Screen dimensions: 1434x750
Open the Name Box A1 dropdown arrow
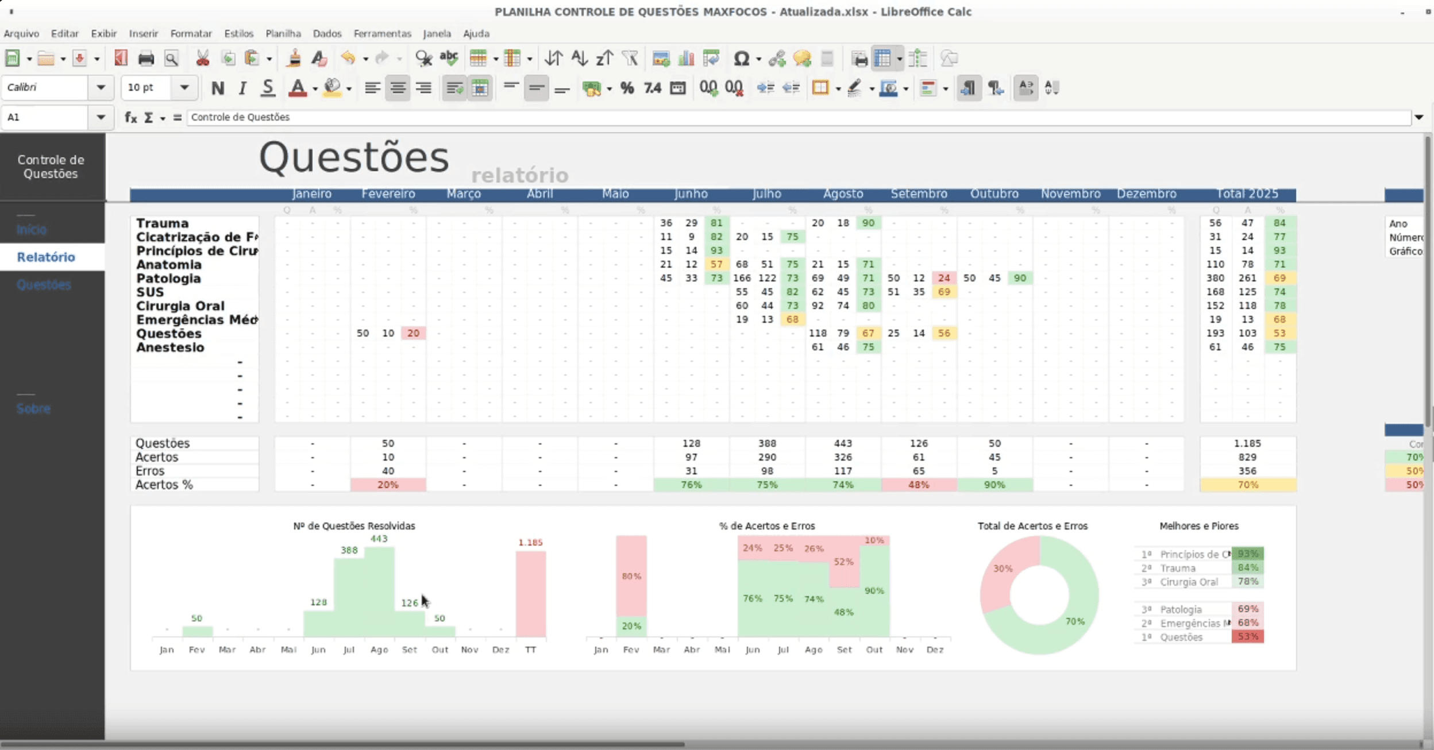101,117
